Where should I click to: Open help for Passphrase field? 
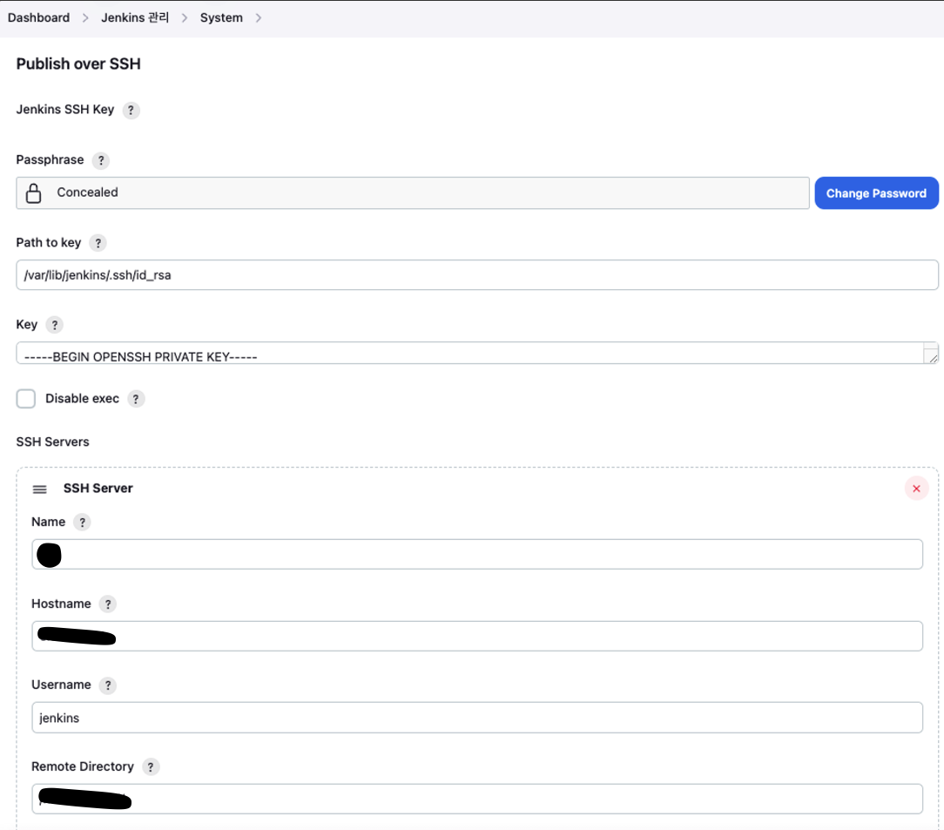tap(100, 161)
